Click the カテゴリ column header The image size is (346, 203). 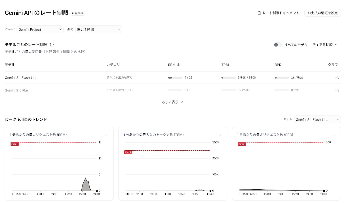tap(113, 65)
